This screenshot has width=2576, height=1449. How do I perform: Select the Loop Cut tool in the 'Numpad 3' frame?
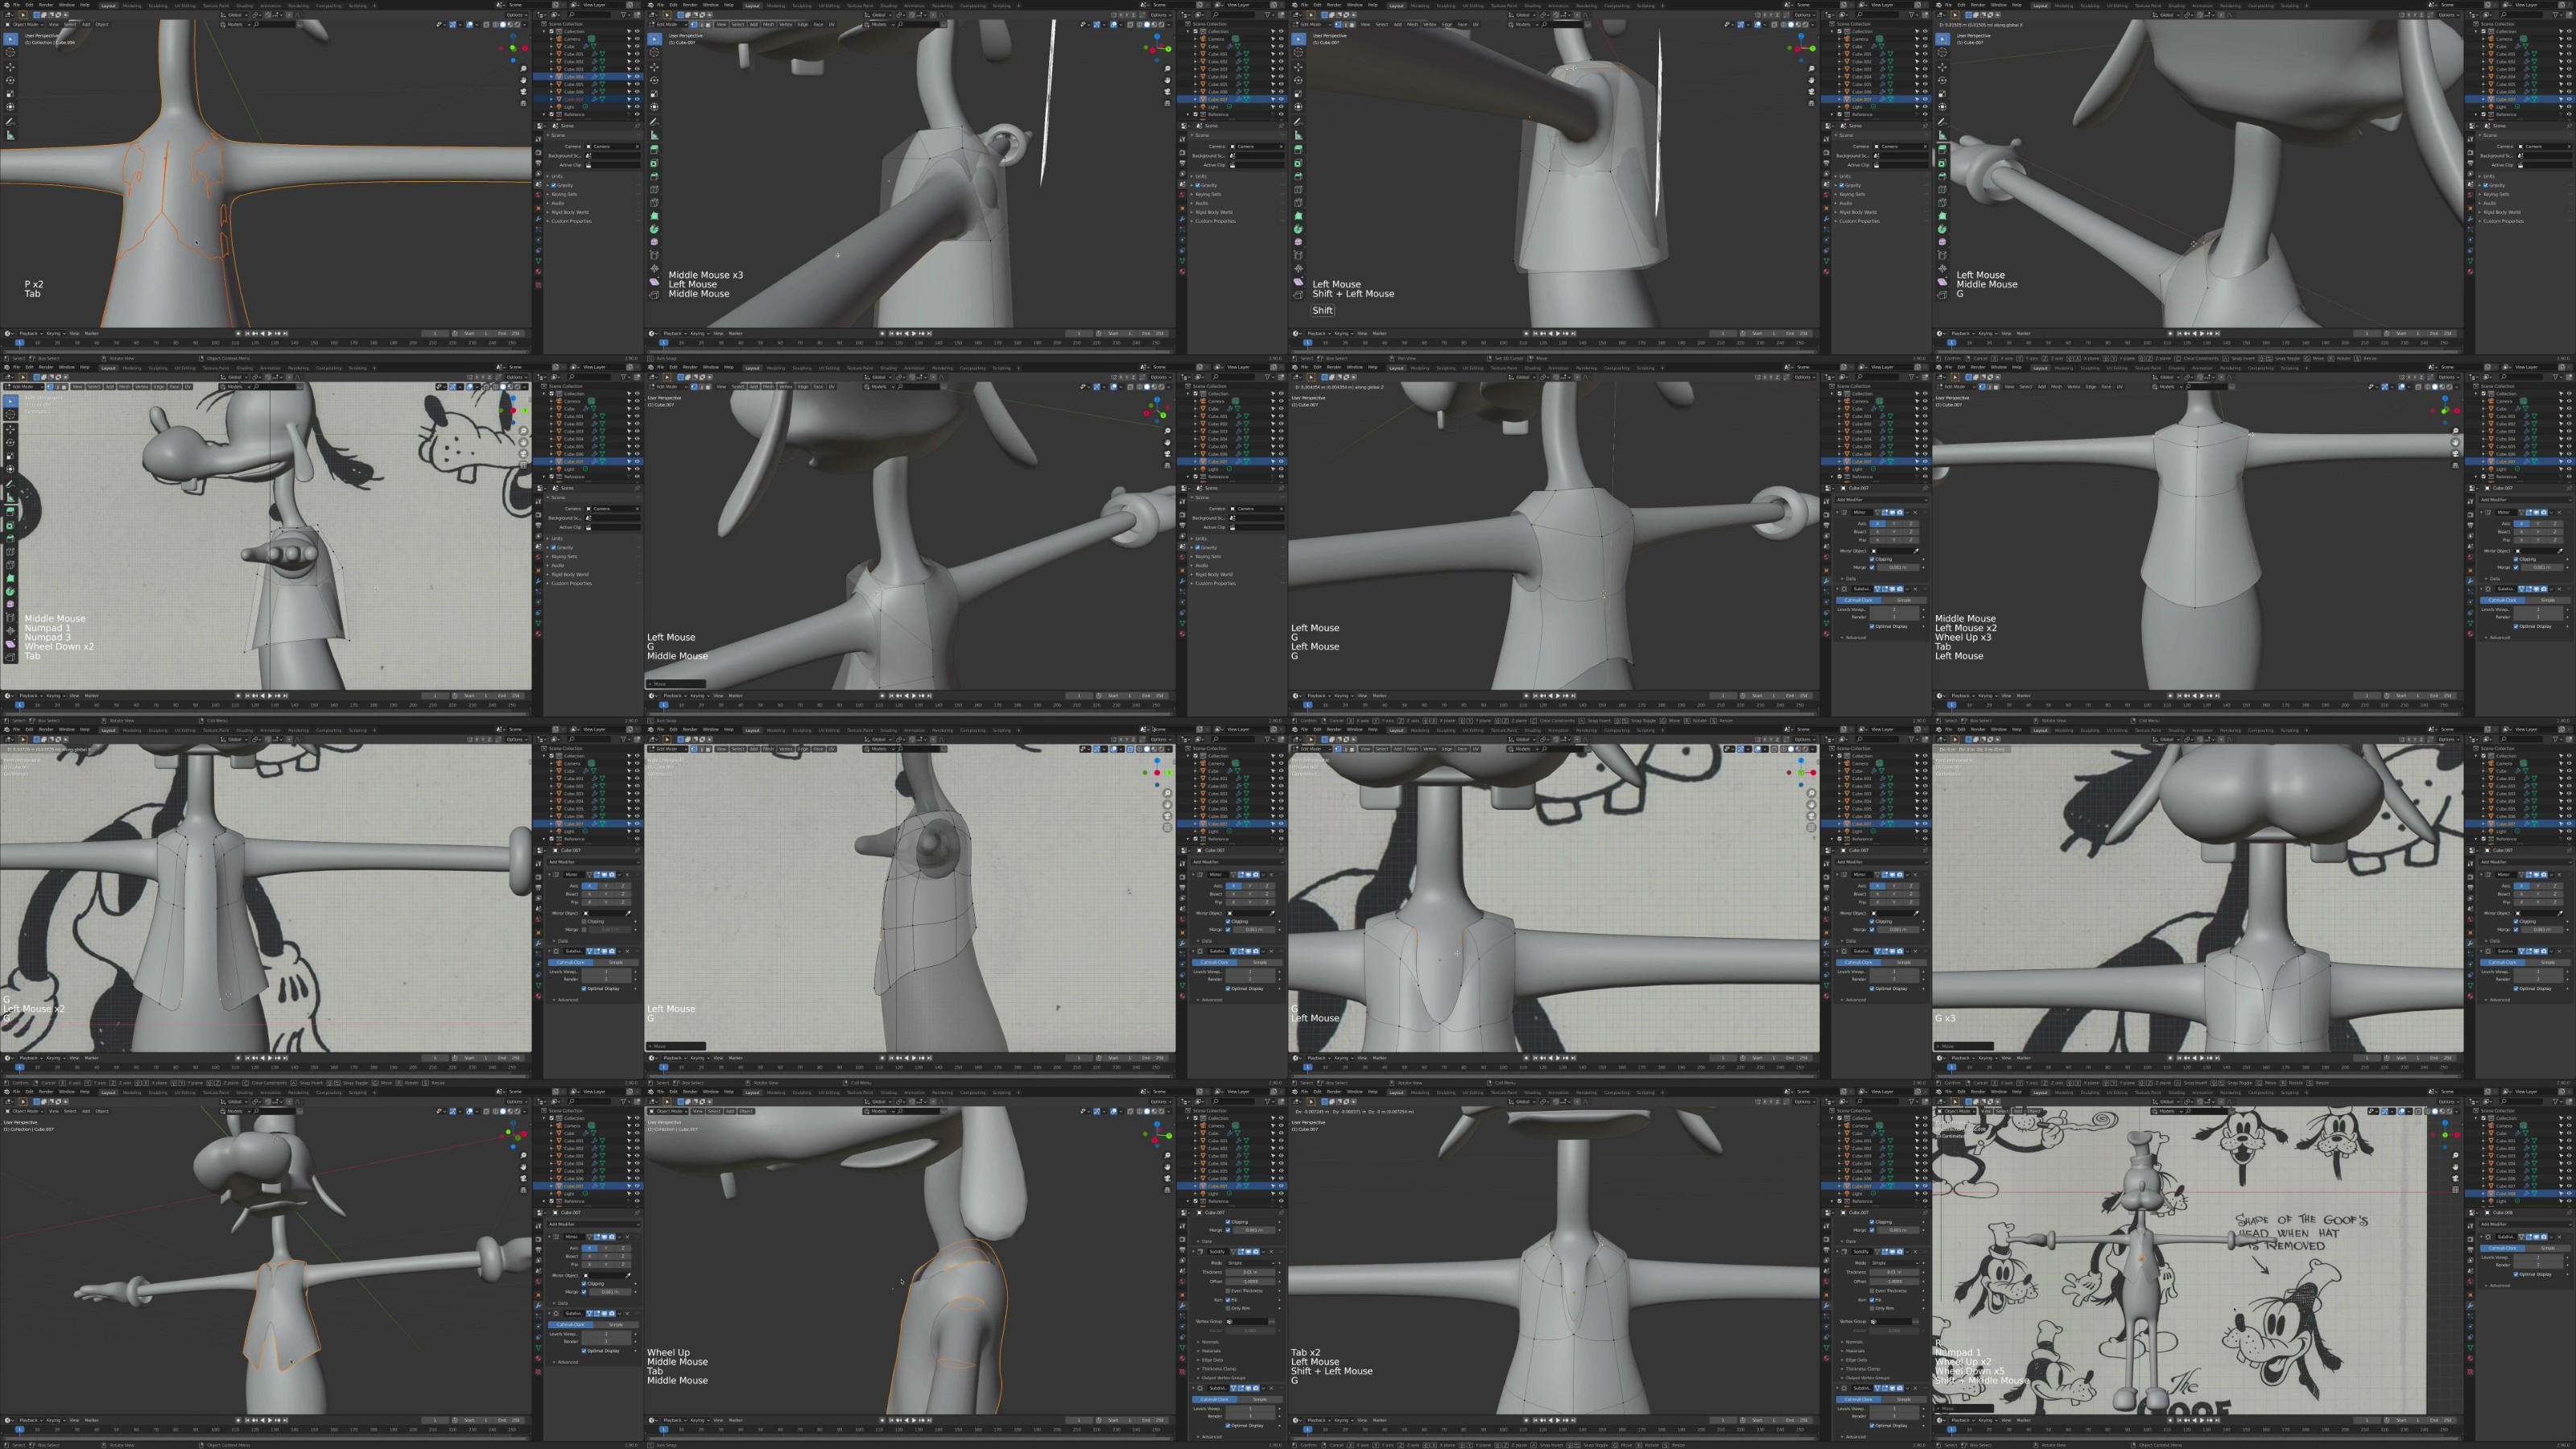tap(10, 552)
